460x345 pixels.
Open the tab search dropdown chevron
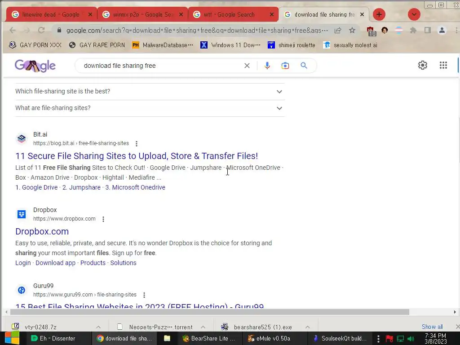click(414, 14)
